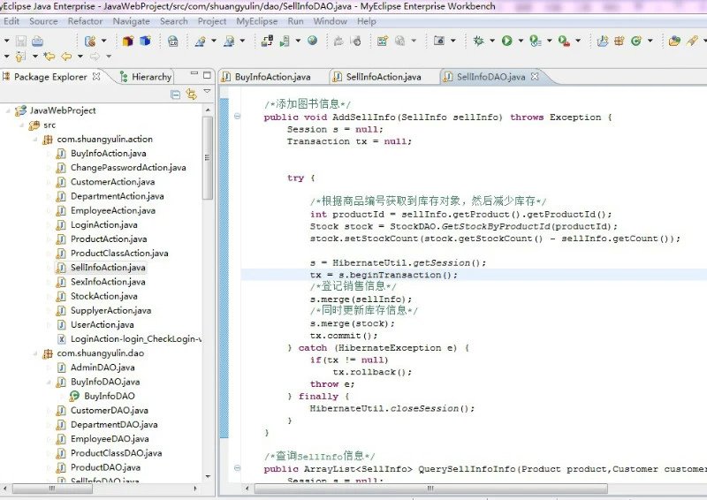
Task: Click the grayed Forward arrow icon
Action: 95,57
